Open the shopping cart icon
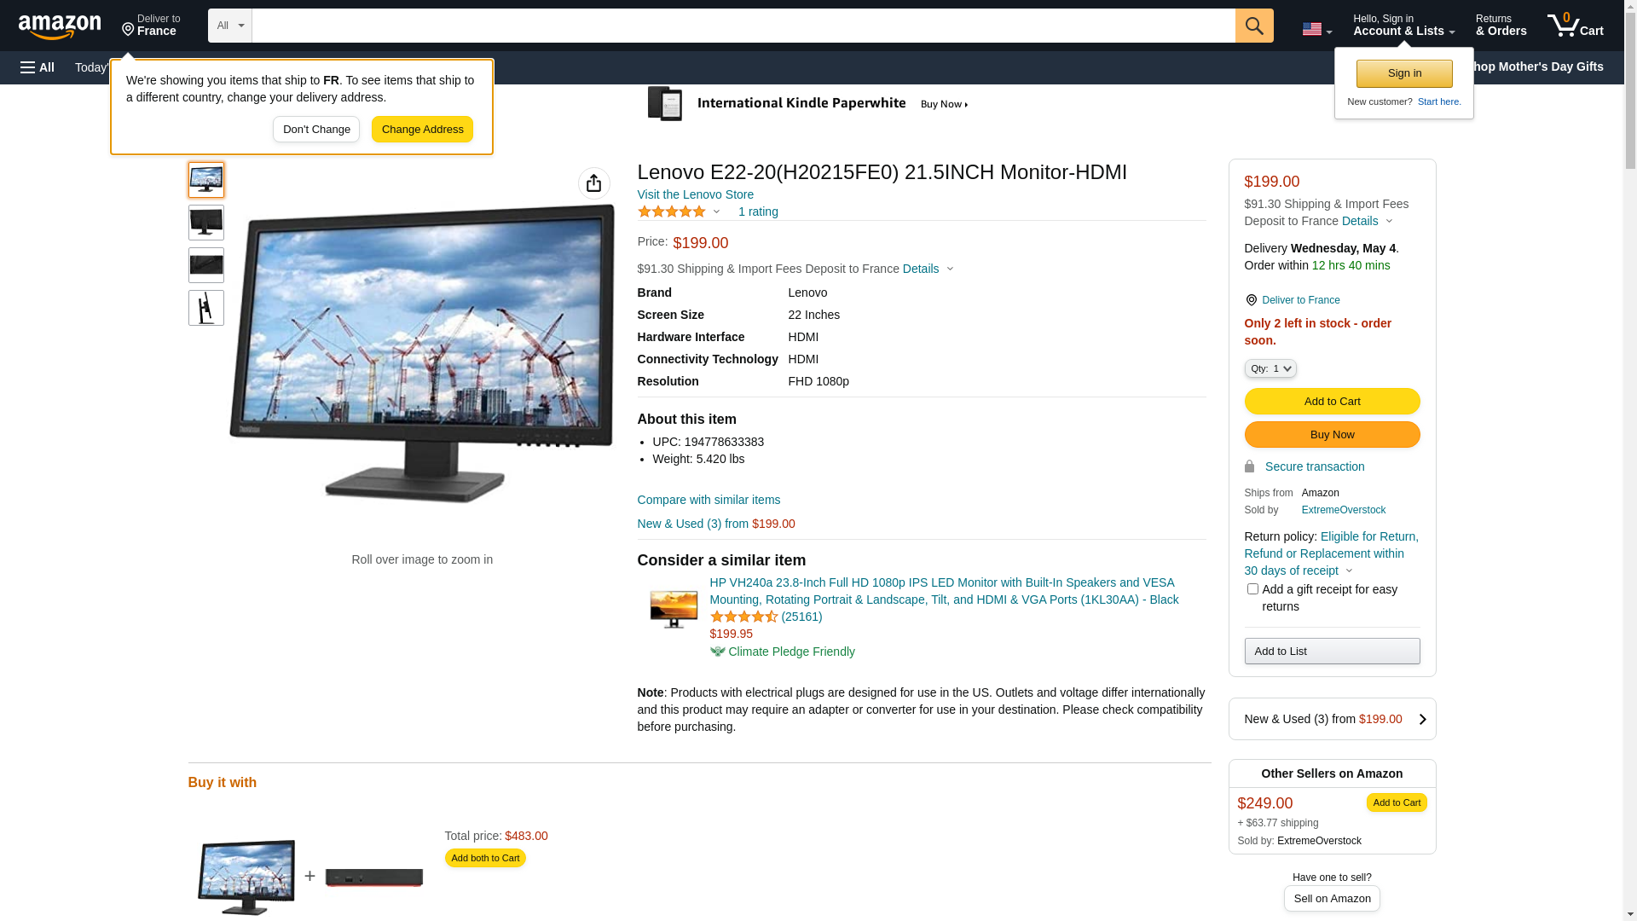 (x=1575, y=26)
